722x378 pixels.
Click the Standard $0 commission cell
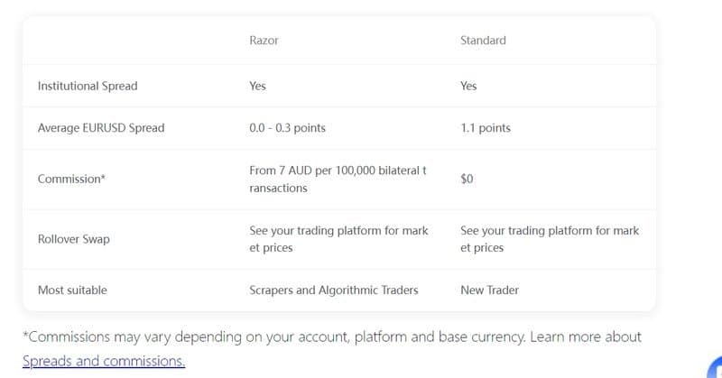click(x=467, y=179)
